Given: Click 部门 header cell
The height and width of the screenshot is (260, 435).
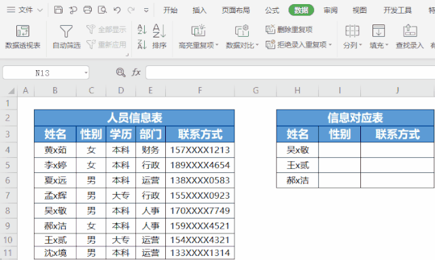Looking at the screenshot, I should (150, 134).
